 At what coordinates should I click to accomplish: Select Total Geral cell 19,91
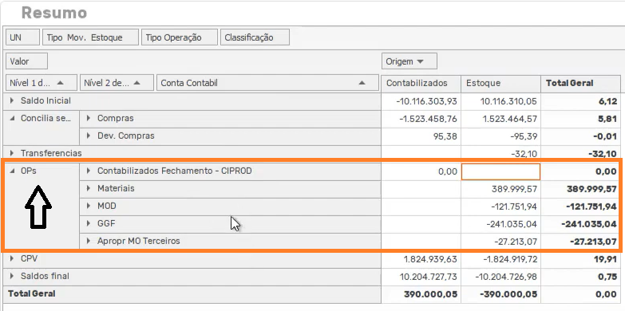click(581, 259)
